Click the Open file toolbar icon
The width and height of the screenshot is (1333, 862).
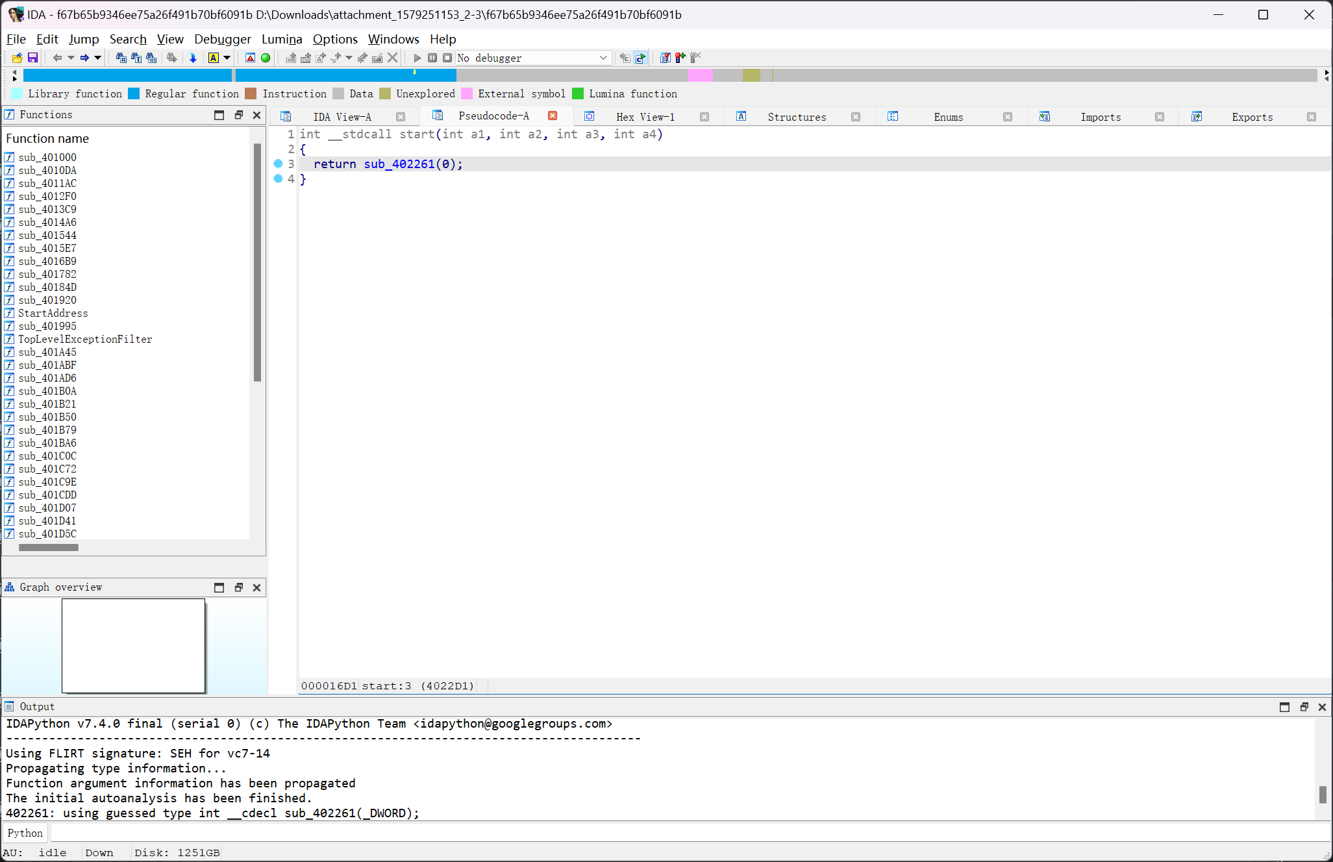[x=17, y=58]
